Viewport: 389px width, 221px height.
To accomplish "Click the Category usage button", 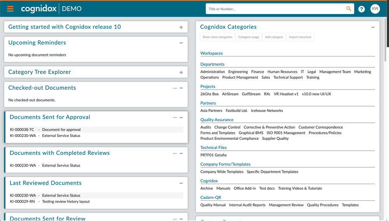I will pyautogui.click(x=249, y=37).
